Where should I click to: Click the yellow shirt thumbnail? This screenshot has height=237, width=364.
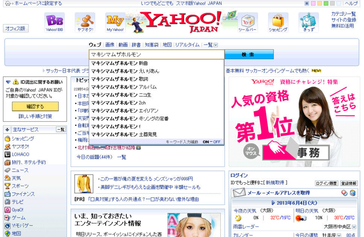pyautogui.click(x=84, y=184)
